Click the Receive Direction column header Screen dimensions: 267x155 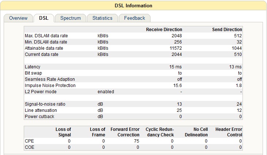164,30
